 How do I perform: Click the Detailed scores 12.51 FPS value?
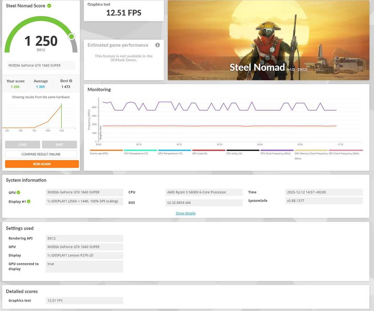pos(84,300)
